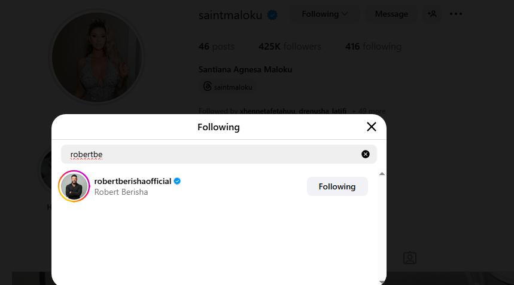Close the Following dialog

372,127
